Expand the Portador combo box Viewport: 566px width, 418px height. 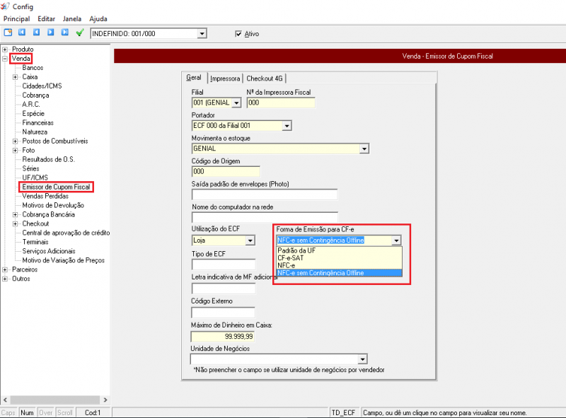[287, 126]
